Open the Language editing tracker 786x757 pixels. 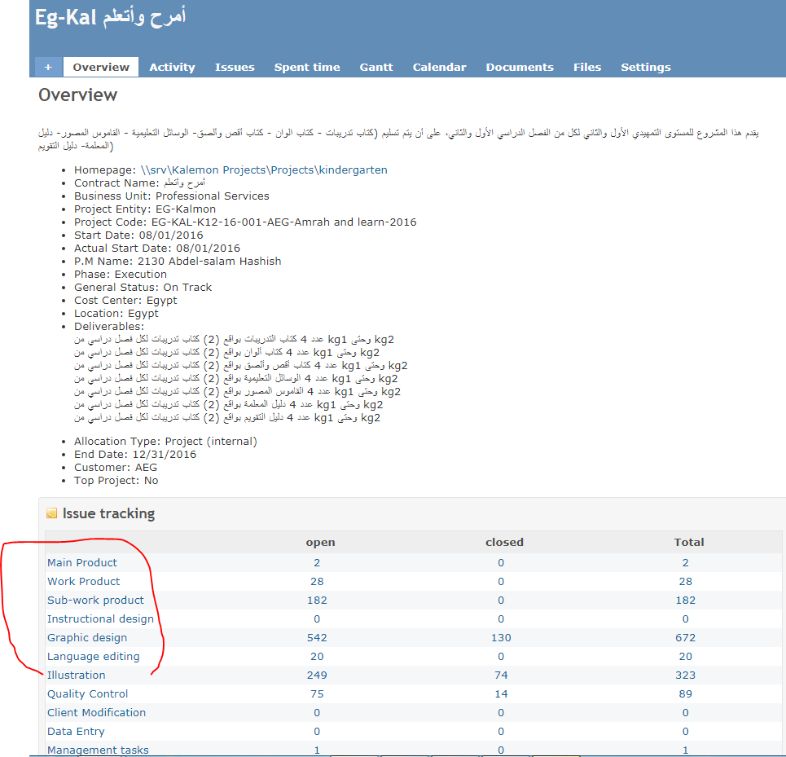tap(94, 657)
